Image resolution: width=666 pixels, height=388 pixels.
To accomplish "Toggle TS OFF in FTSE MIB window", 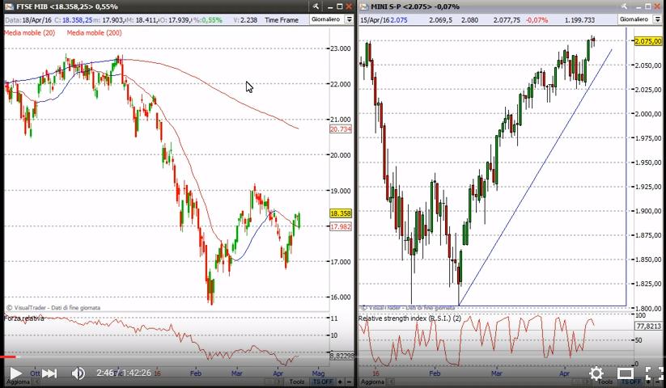I will tap(323, 382).
